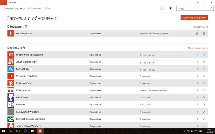Open the downloads indicator showing 18
215x134 pixels.
pyautogui.click(x=163, y=9)
